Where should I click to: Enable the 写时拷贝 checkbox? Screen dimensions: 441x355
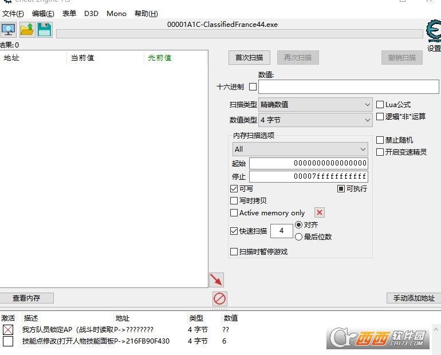234,200
